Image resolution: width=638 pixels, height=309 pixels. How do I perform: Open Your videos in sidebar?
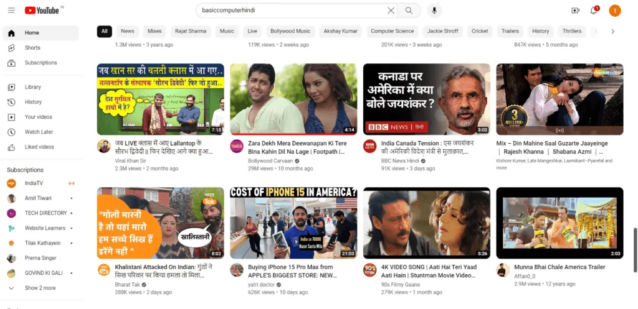coord(40,117)
